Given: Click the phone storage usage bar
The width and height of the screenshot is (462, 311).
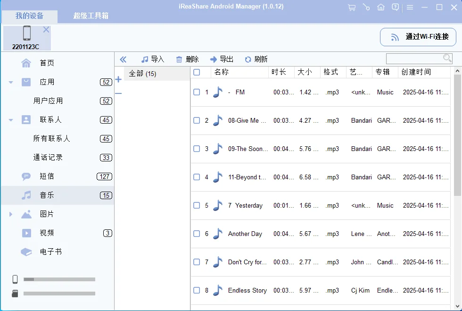Looking at the screenshot, I should pyautogui.click(x=59, y=279).
